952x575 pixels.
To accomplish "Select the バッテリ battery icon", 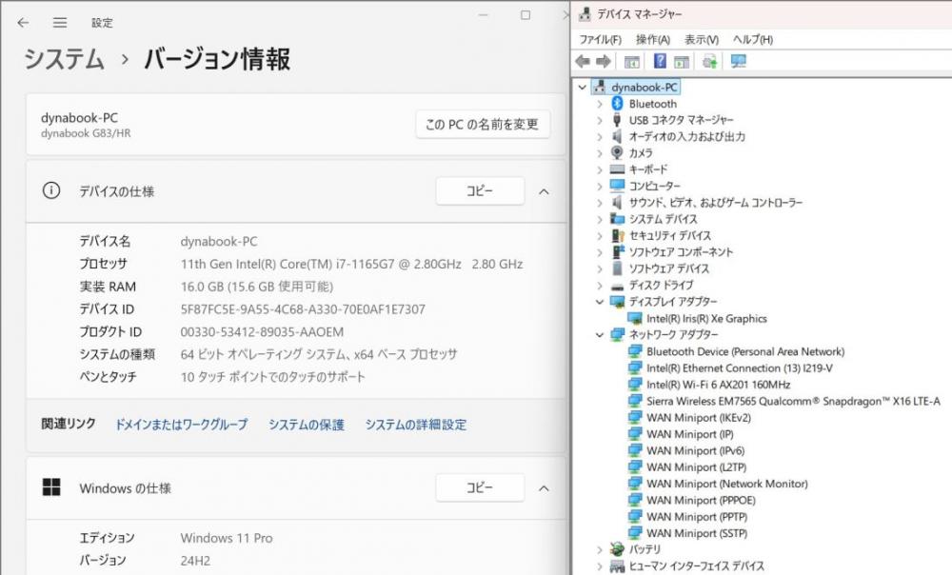I will coord(618,549).
